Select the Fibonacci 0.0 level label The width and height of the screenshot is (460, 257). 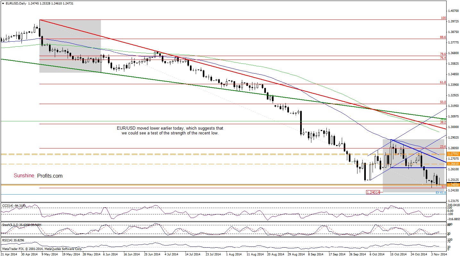[444, 186]
